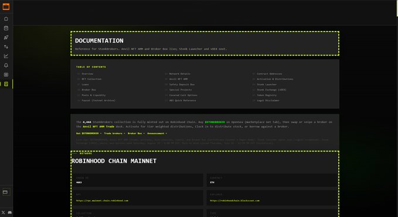Viewport: 398px width, 217px height.
Task: Jump to Broker Box section
Action: 89,89
